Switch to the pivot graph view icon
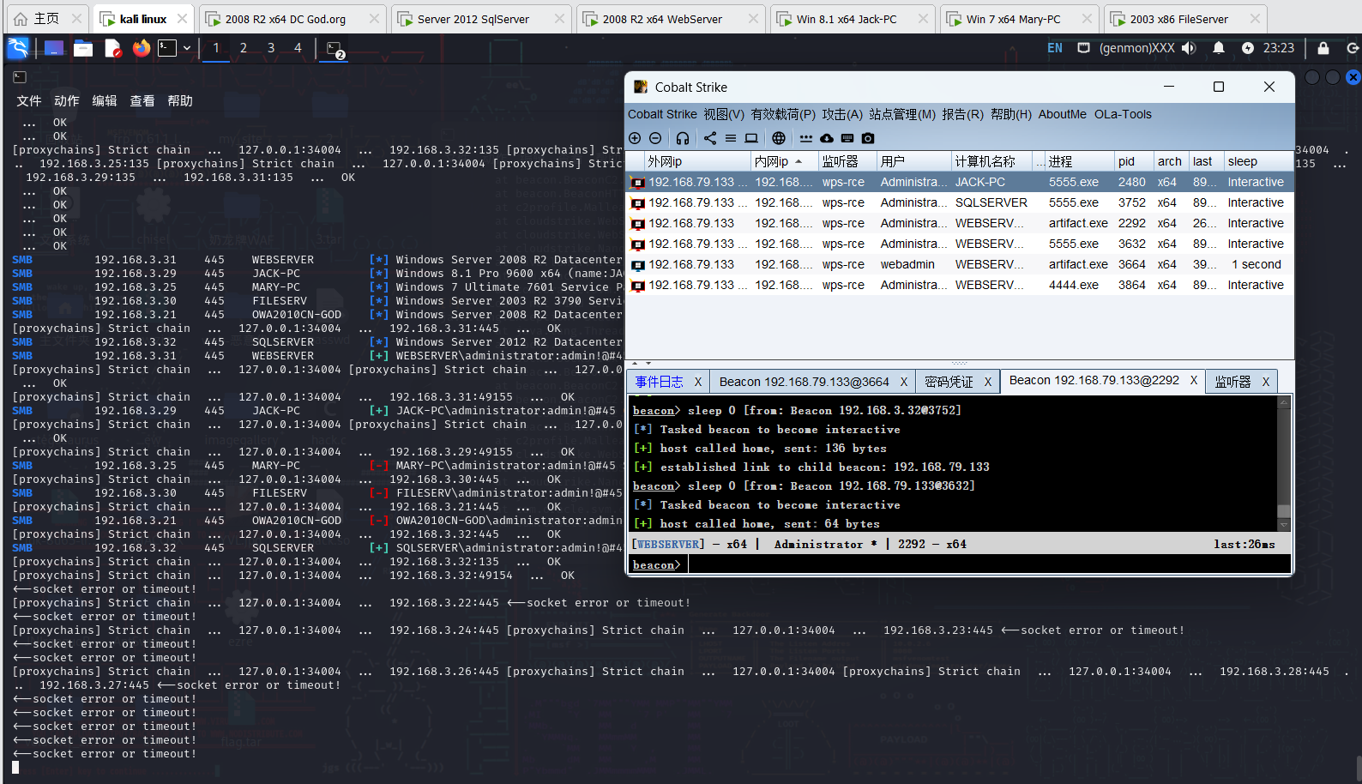Viewport: 1362px width, 784px height. pos(710,138)
